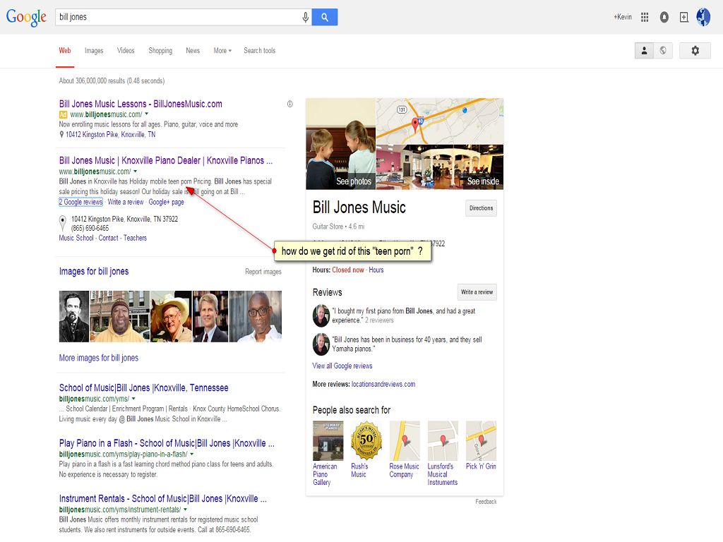
Task: Open School of Music Knoxville Tennessee result
Action: pyautogui.click(x=144, y=387)
